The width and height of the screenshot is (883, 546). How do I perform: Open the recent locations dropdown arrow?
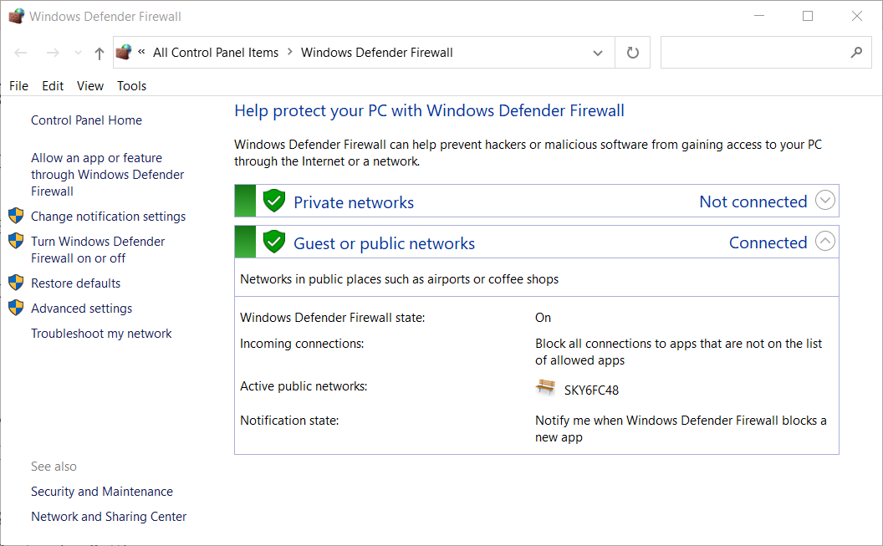[78, 53]
